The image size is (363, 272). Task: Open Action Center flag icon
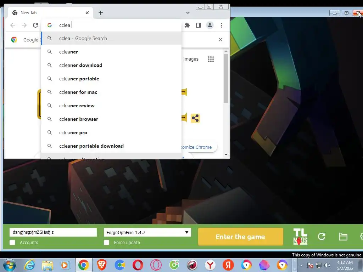pos(310,265)
